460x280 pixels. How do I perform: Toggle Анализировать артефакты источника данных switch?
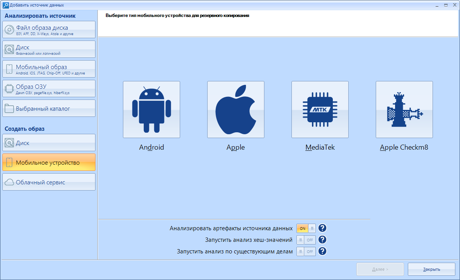pos(306,228)
